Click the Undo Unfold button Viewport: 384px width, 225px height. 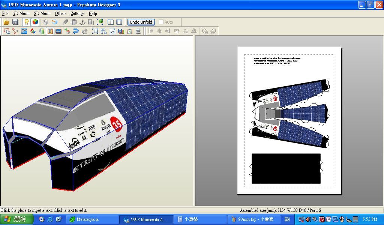click(141, 22)
